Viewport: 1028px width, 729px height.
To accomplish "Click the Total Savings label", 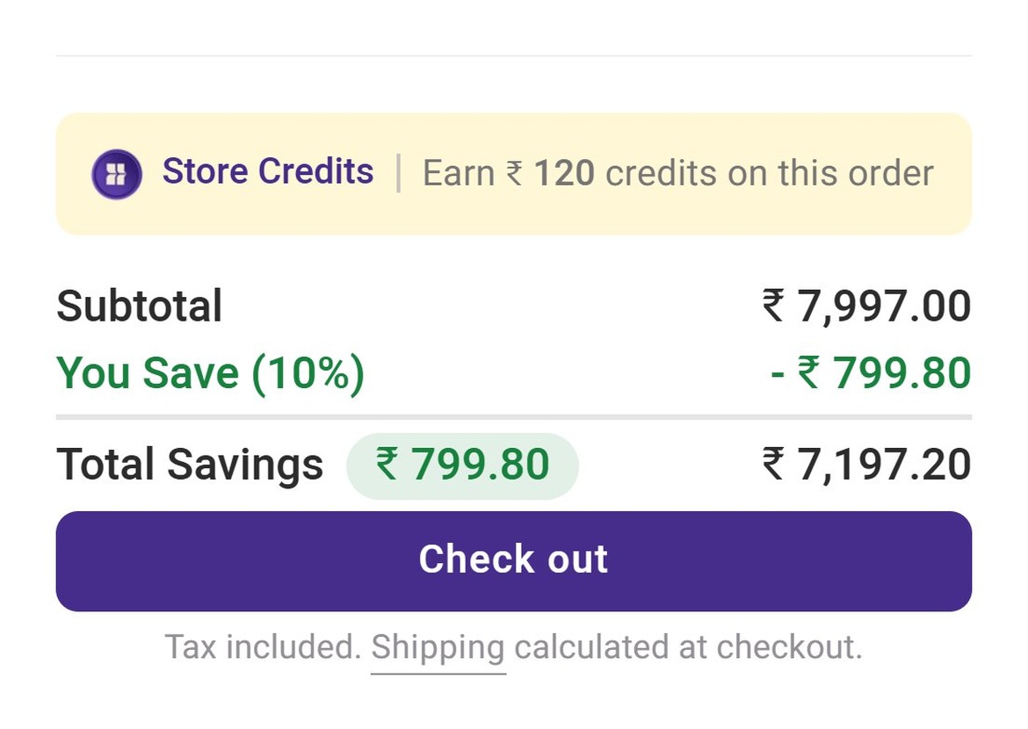I will 190,465.
